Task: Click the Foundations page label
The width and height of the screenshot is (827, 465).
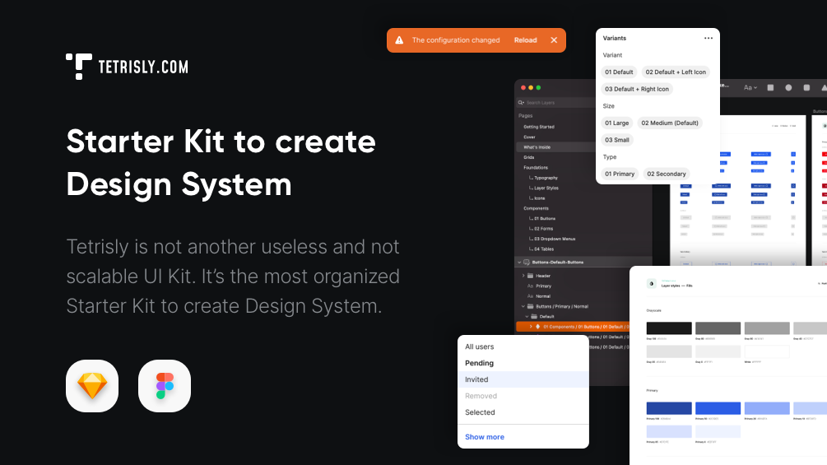Action: pos(536,168)
